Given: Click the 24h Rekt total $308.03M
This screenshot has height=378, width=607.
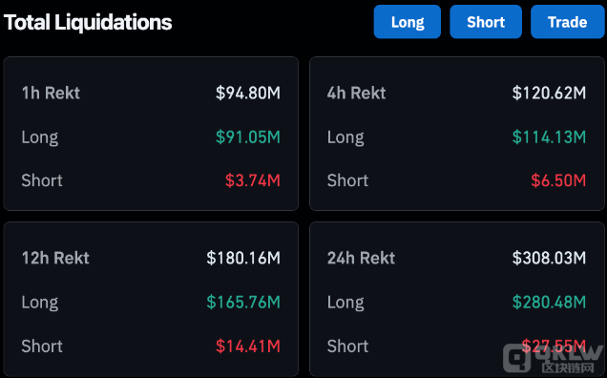Looking at the screenshot, I should tap(549, 258).
